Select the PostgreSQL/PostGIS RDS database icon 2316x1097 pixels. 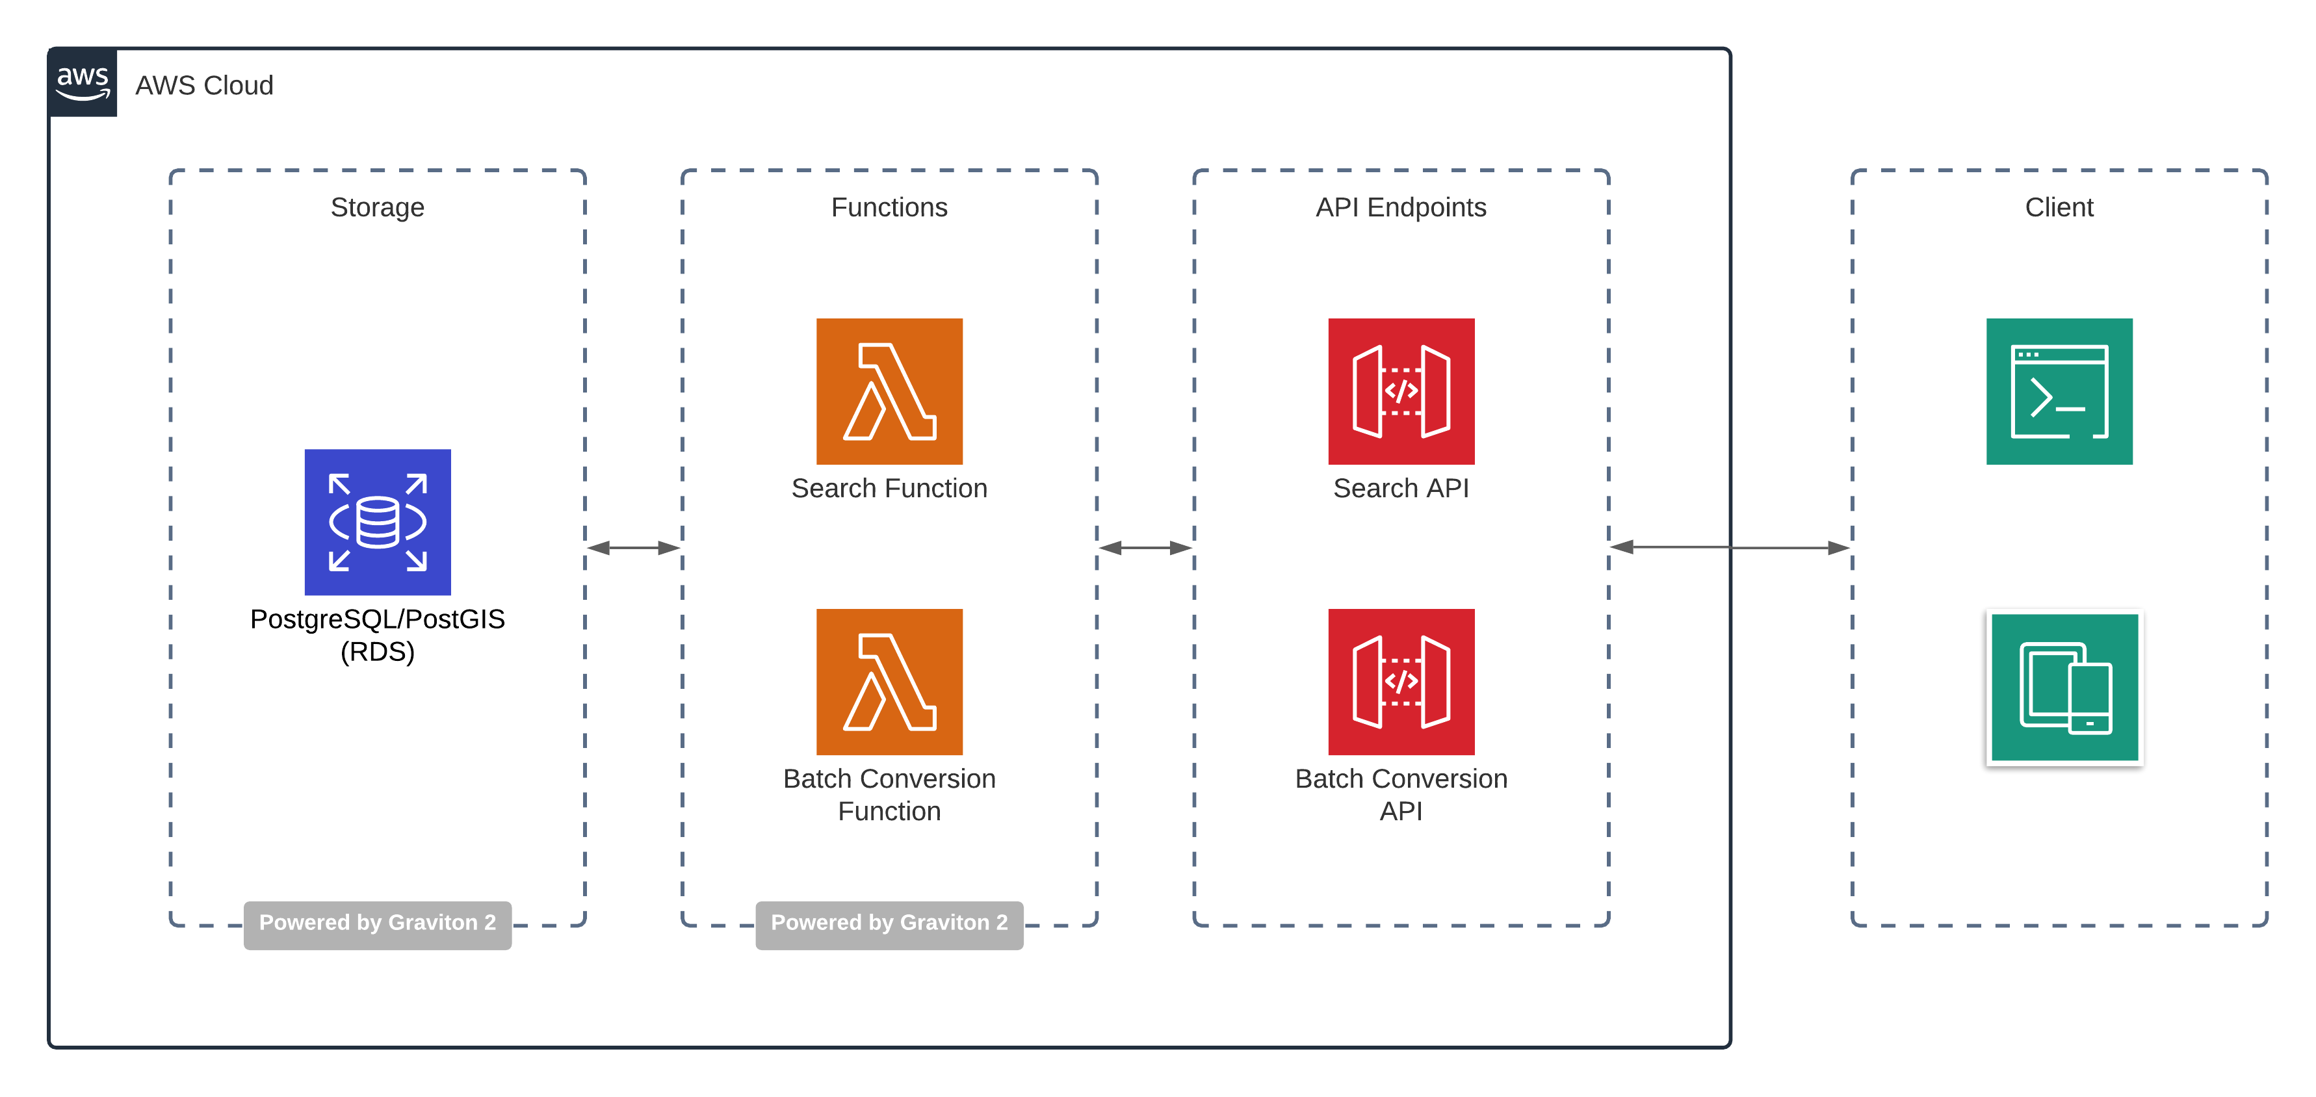378,521
